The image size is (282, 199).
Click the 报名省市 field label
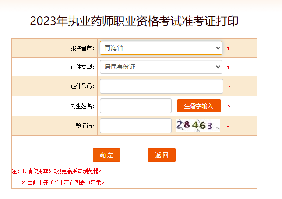83,48
